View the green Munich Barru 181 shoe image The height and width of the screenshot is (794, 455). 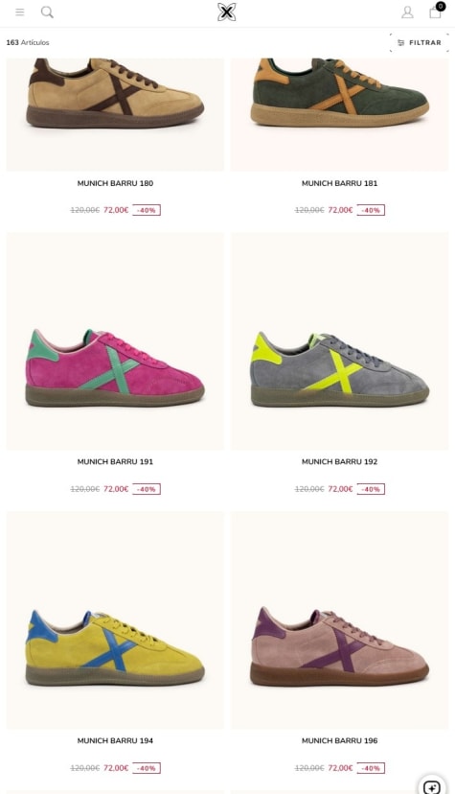(x=340, y=114)
